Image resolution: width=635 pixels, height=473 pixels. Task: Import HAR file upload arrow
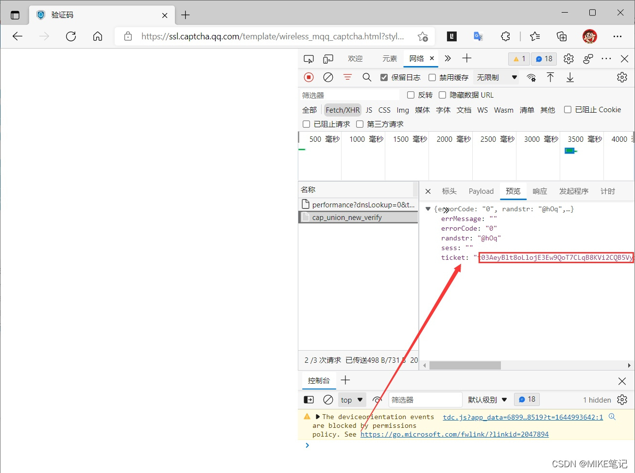(550, 77)
